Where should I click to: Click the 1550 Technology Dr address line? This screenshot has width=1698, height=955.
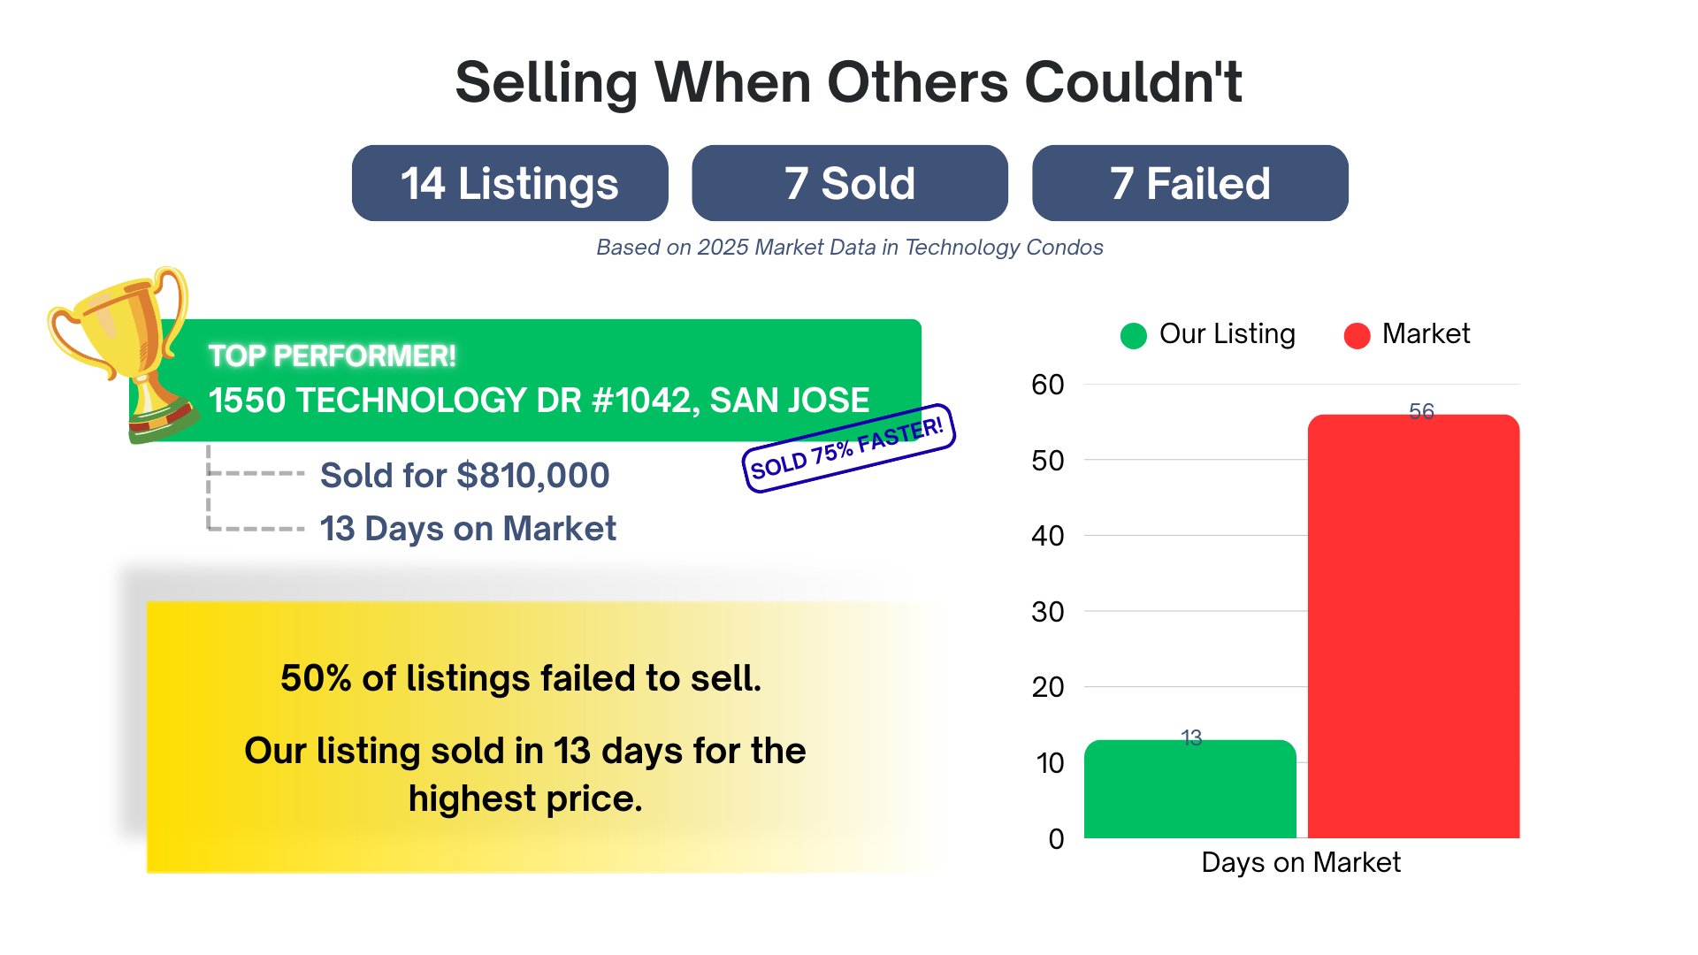[x=539, y=401]
